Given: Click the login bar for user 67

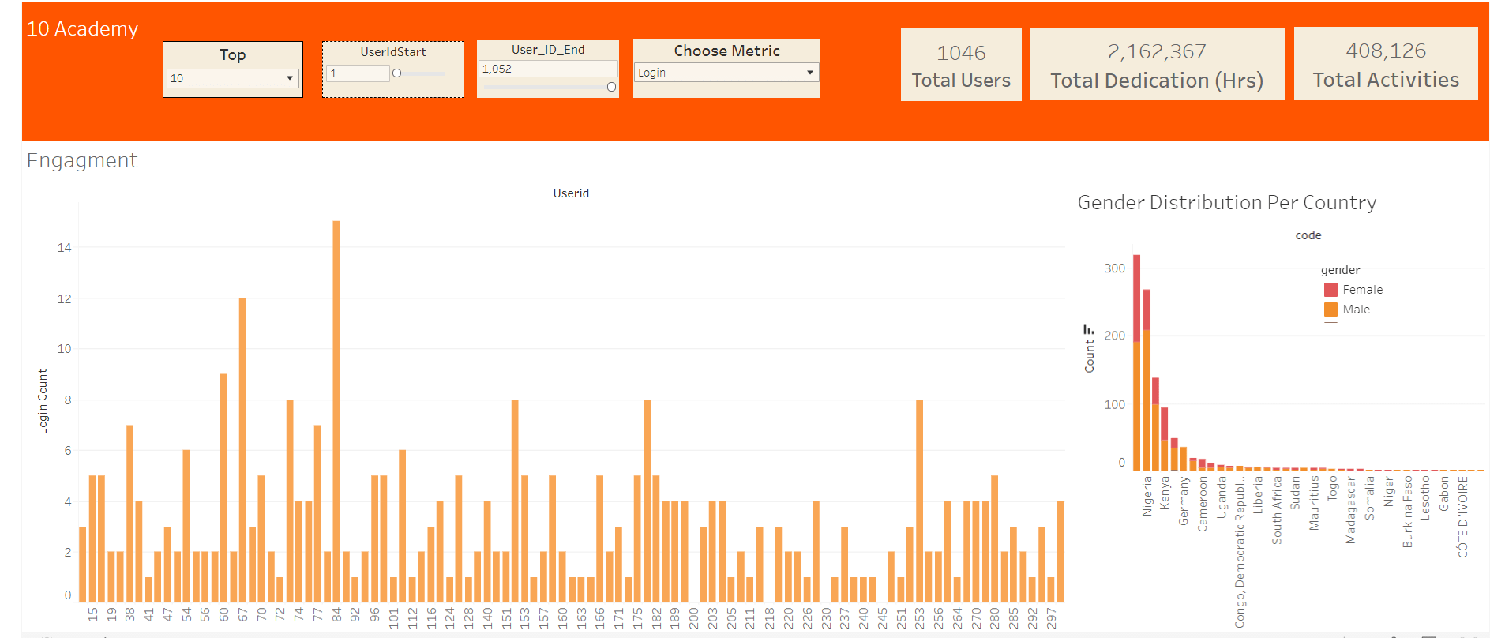Looking at the screenshot, I should point(242,450).
